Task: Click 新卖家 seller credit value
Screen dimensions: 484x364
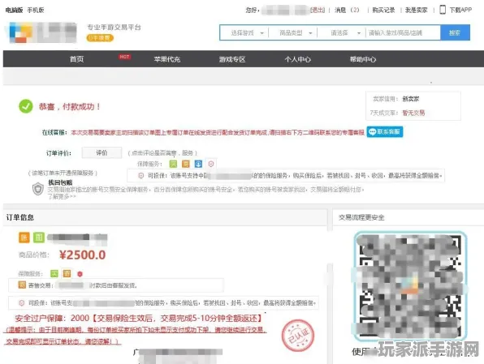Action: pyautogui.click(x=411, y=99)
